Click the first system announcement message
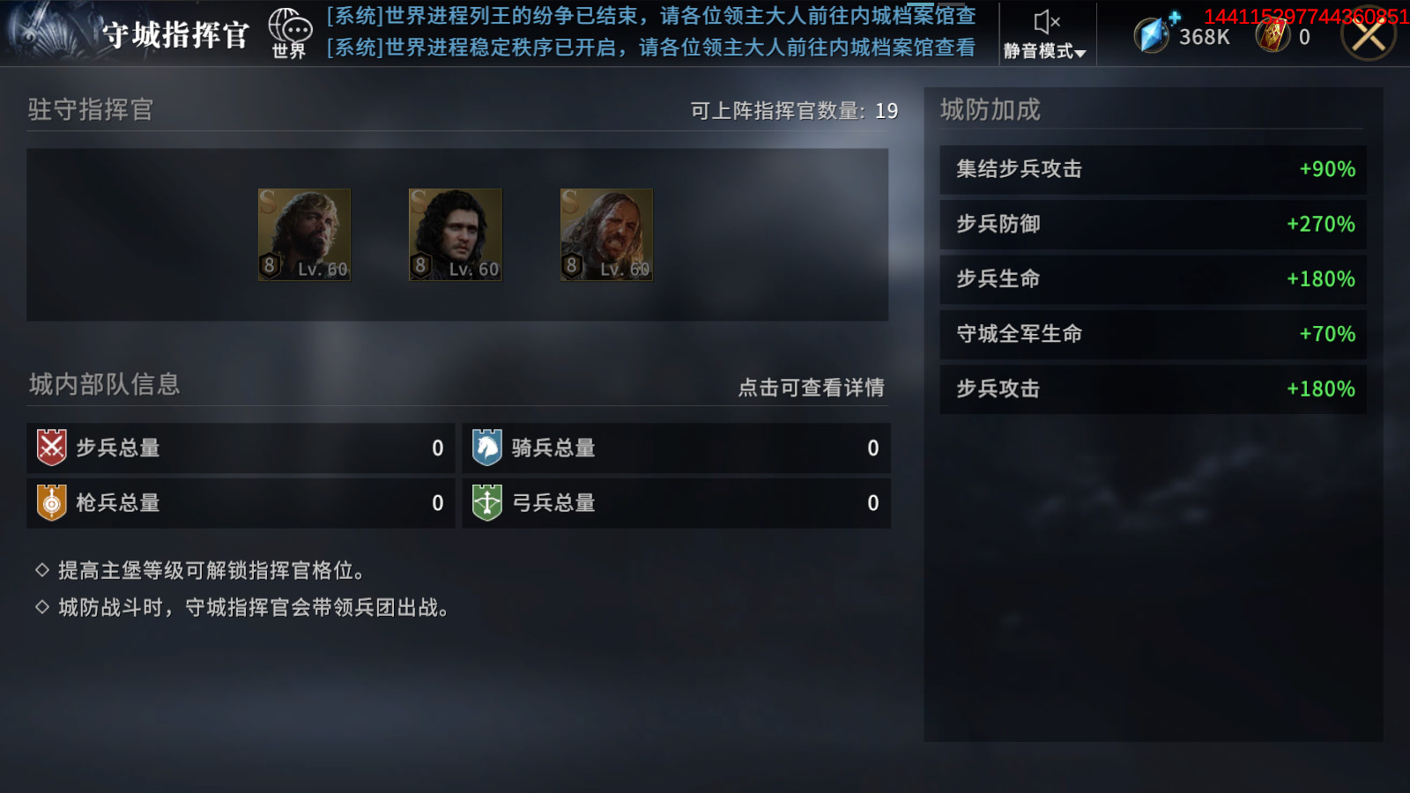1410x793 pixels. pos(651,16)
